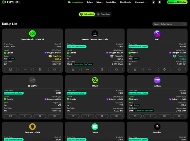Click globe explorer button on Opside Public zkEVM V2 card
Image resolution: width=190 pixels, height=141 pixels.
[40, 69]
